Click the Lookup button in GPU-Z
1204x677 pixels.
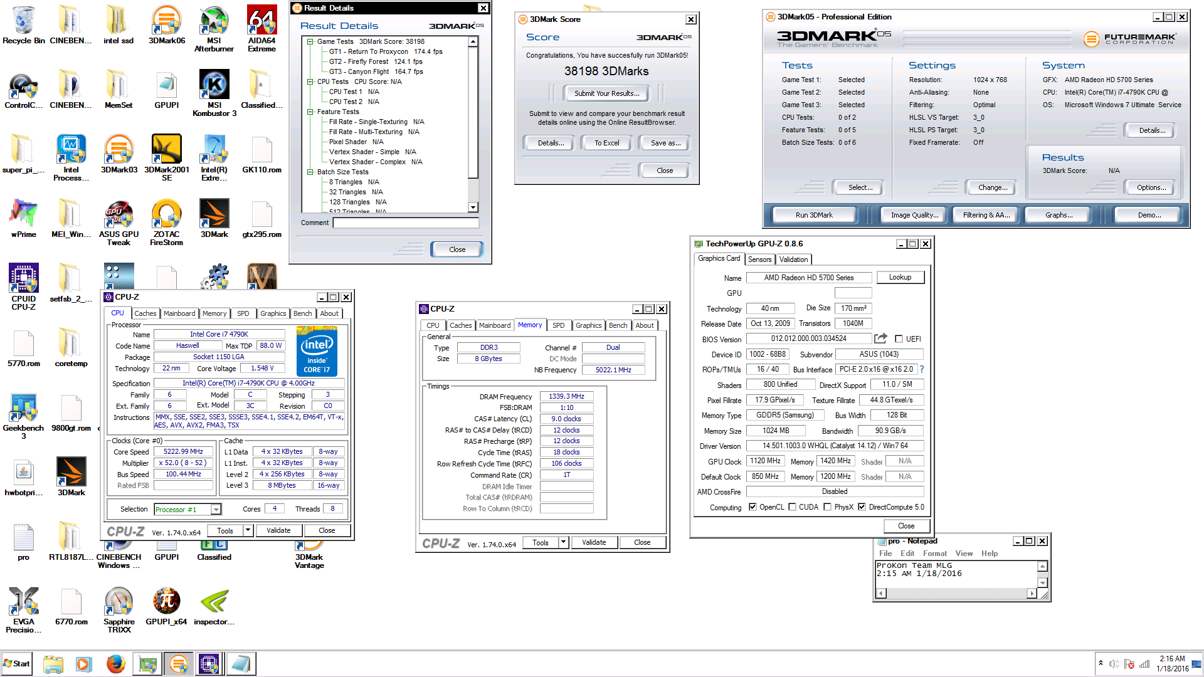pos(900,277)
